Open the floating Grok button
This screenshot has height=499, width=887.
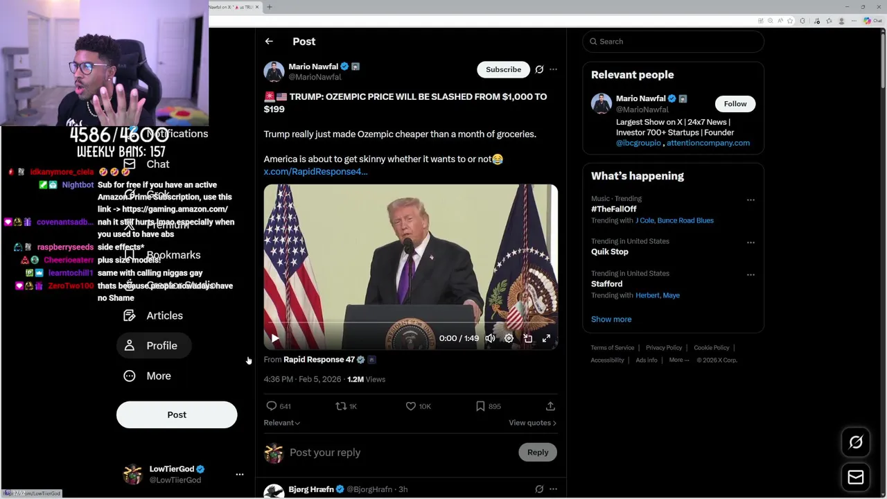coord(856,442)
